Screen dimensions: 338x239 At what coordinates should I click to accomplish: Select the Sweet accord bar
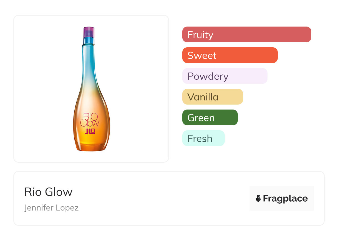[x=230, y=55]
